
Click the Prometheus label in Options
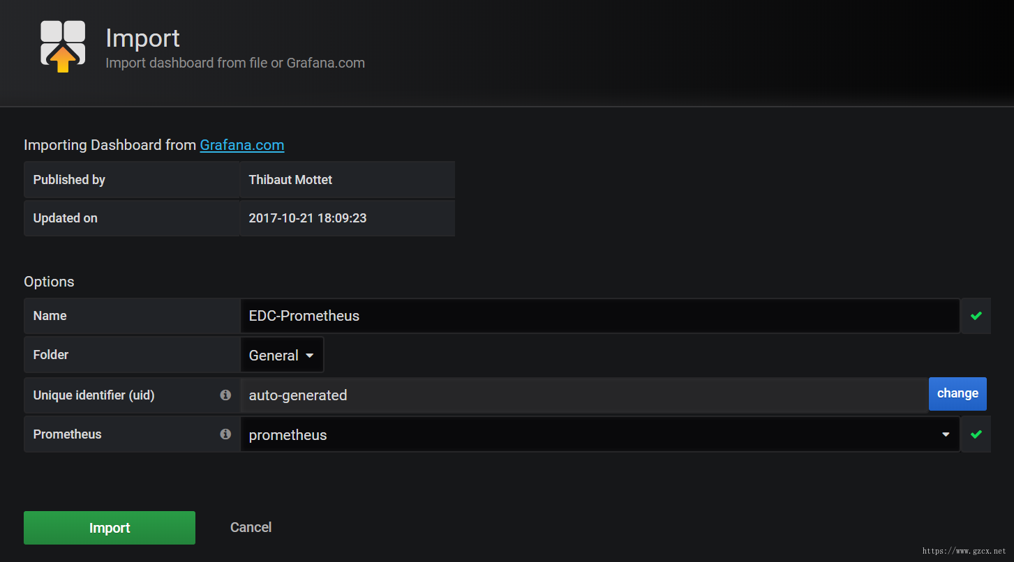[68, 434]
